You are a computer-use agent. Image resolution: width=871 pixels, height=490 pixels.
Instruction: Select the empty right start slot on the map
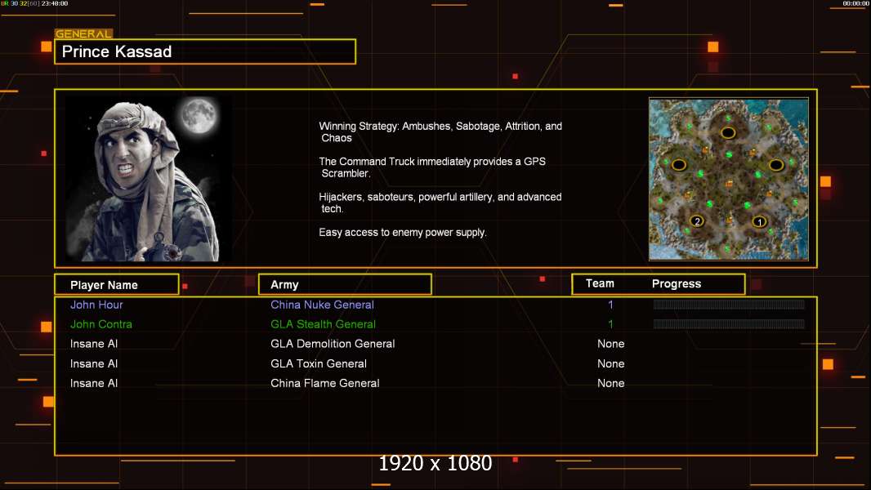tap(776, 165)
